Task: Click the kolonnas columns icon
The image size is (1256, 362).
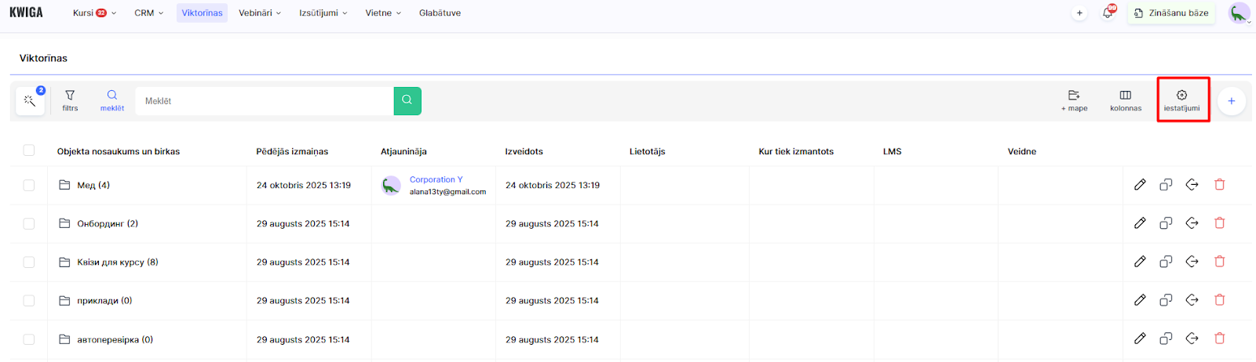Action: (1125, 100)
